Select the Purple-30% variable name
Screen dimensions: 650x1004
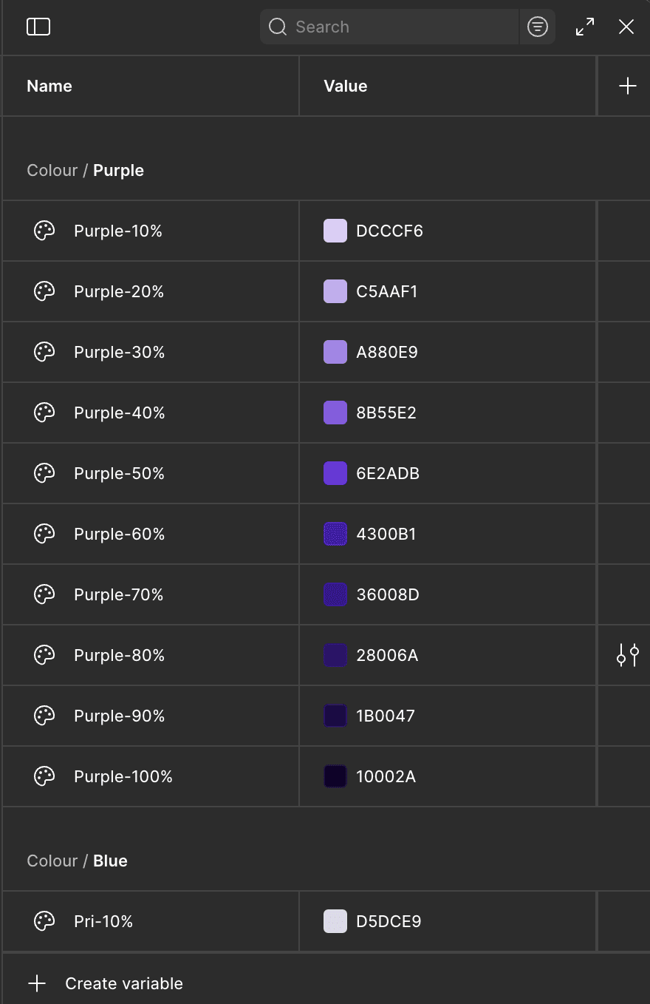119,352
